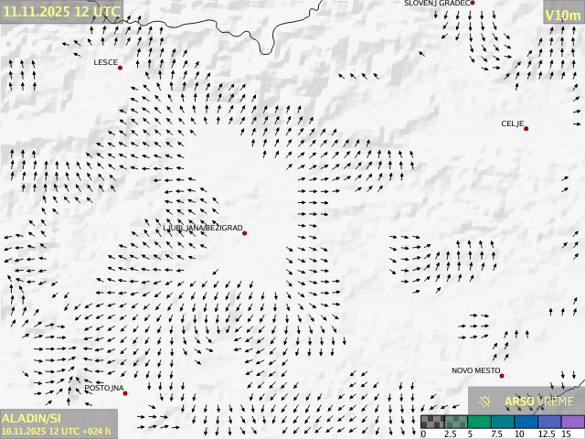
Task: Select the teal 7.5 to 10 legend swatch
Action: coord(502,422)
